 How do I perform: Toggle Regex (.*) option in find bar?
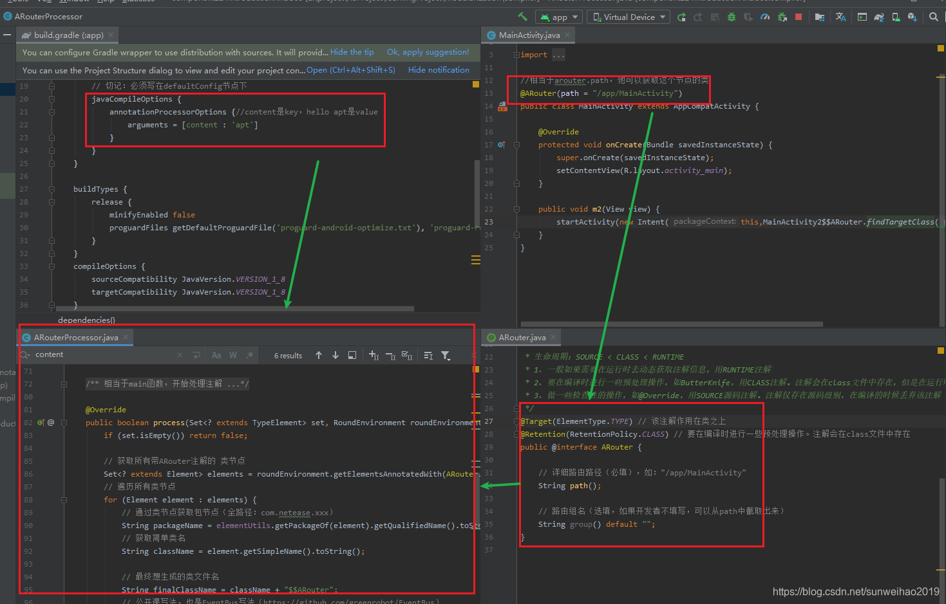250,355
